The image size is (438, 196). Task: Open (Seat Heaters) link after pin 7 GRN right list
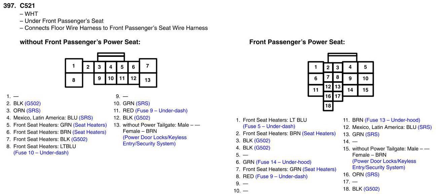pos(320,169)
